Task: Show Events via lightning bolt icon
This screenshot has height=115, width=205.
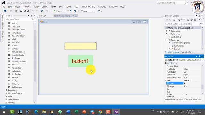Action: 174,63
